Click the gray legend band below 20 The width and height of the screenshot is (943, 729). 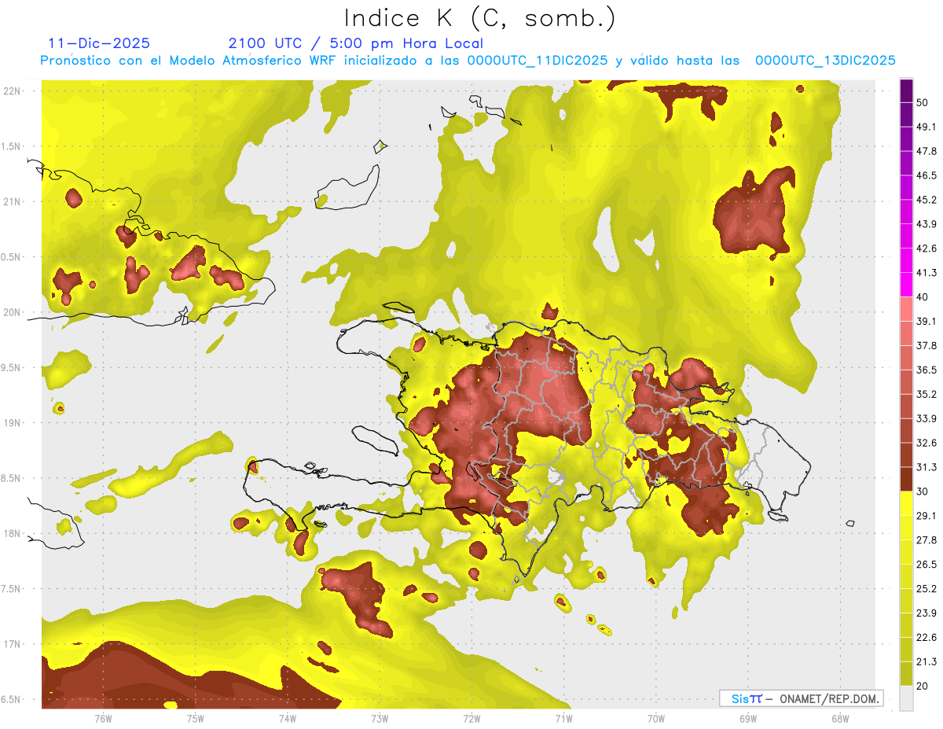(906, 698)
